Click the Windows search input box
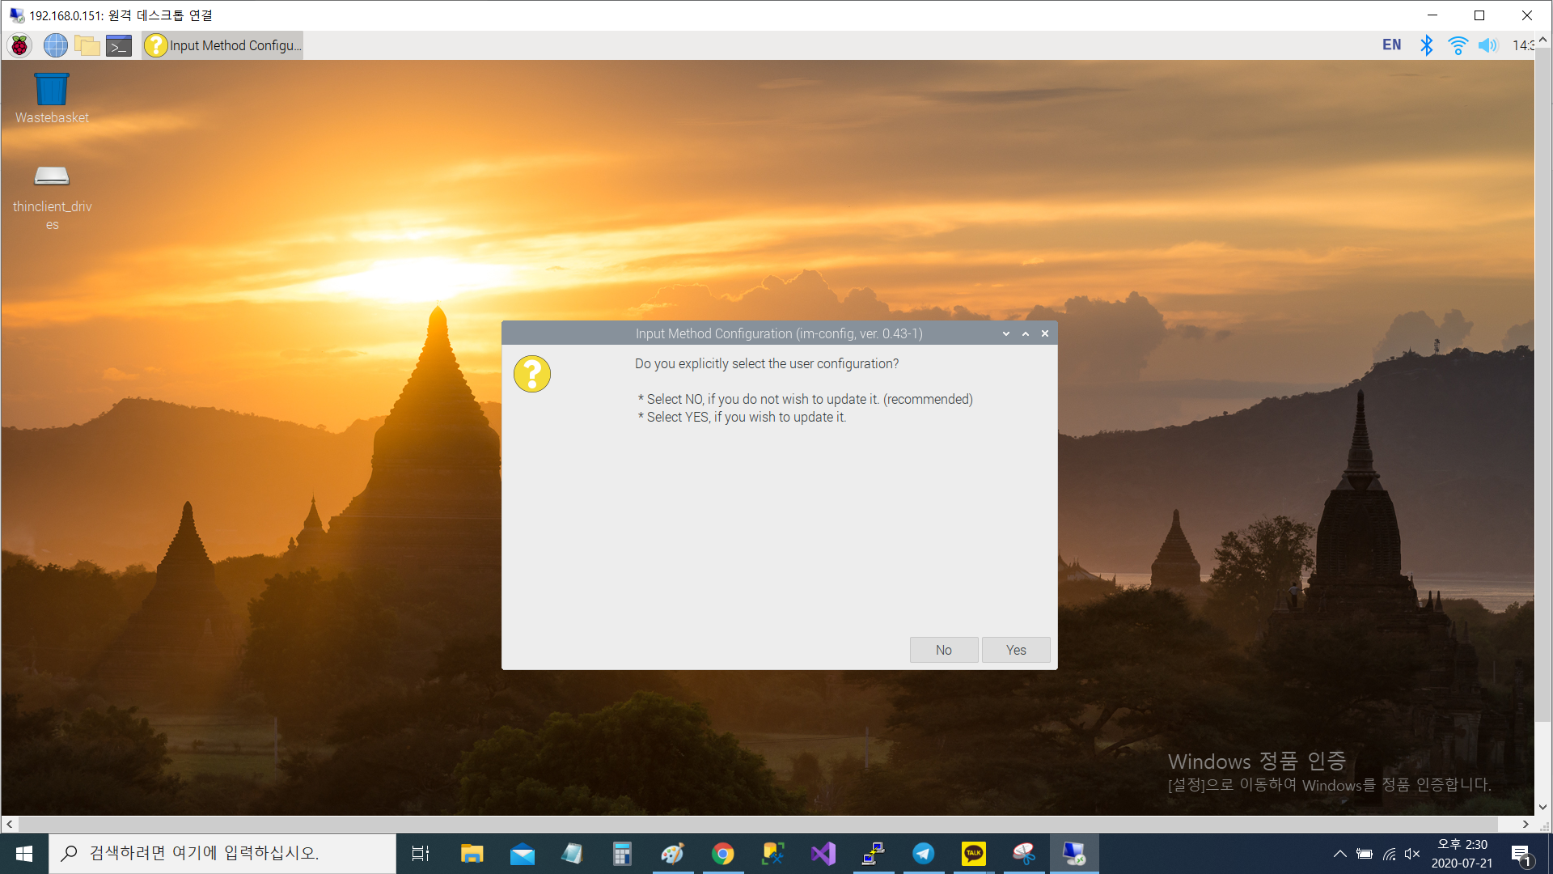The image size is (1553, 874). point(222,853)
